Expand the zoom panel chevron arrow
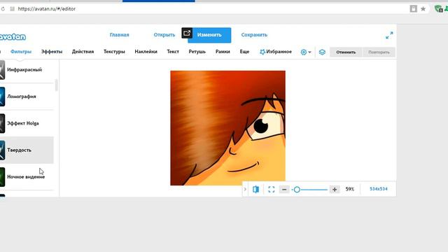448x252 pixels. (x=245, y=189)
